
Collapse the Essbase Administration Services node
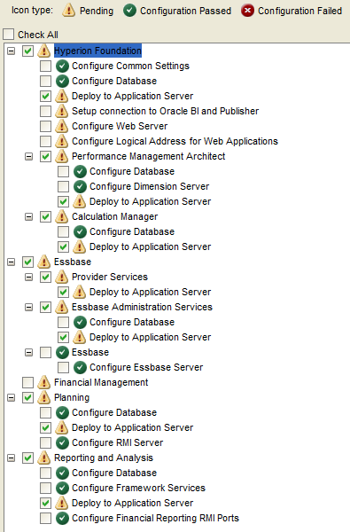click(x=29, y=307)
